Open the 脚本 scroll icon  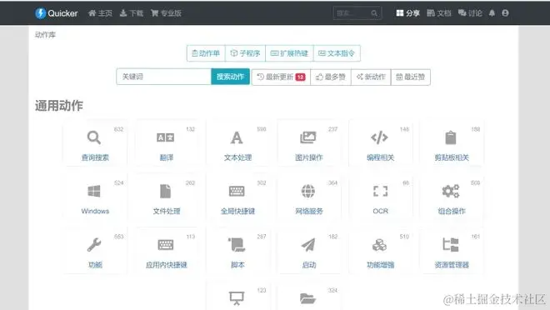(x=237, y=245)
